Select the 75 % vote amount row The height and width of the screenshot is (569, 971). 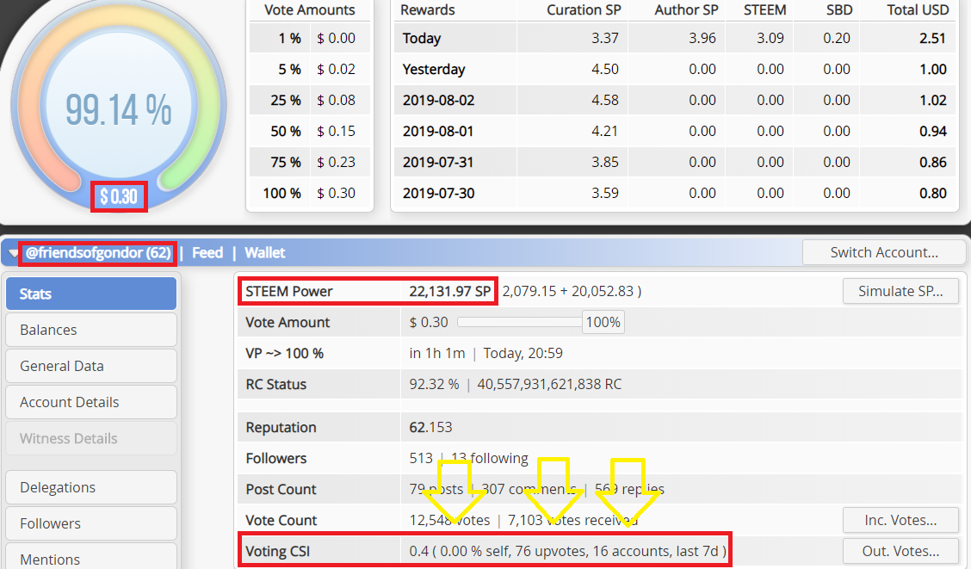310,162
